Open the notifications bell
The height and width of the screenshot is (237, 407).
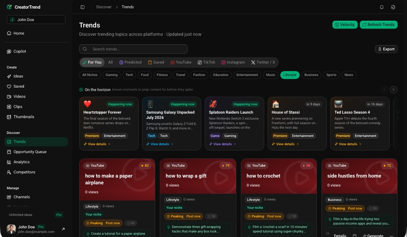(x=381, y=7)
